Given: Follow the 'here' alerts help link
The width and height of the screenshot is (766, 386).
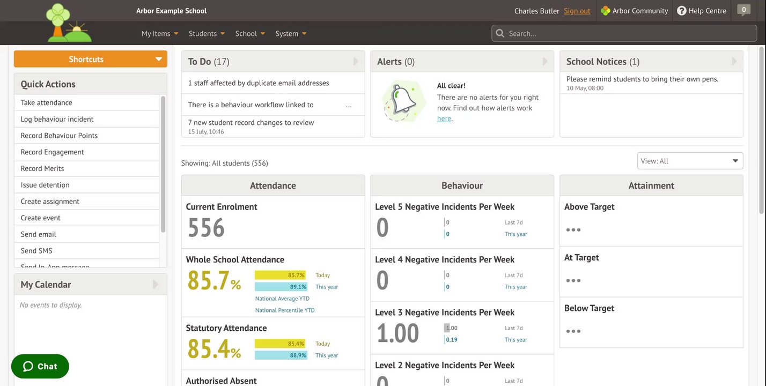Looking at the screenshot, I should (x=444, y=118).
